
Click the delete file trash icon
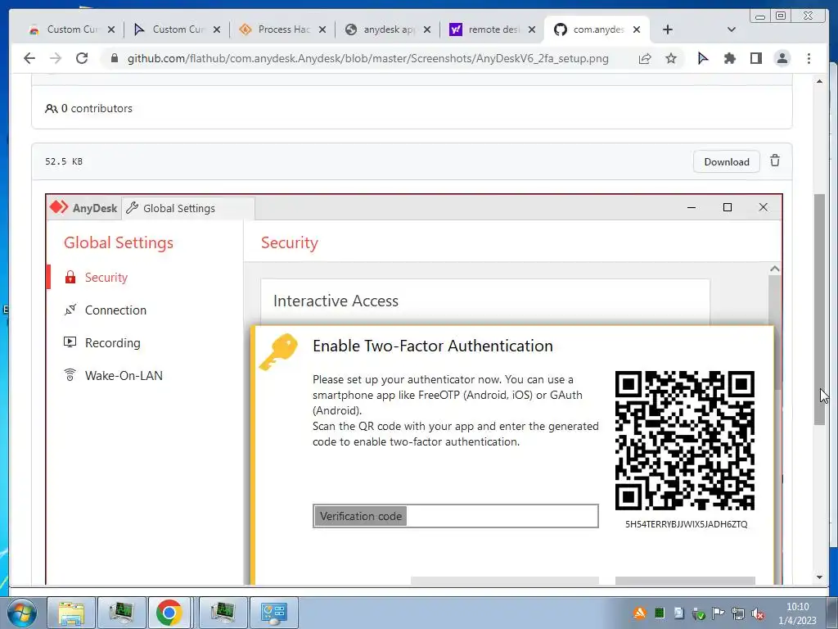pos(774,161)
